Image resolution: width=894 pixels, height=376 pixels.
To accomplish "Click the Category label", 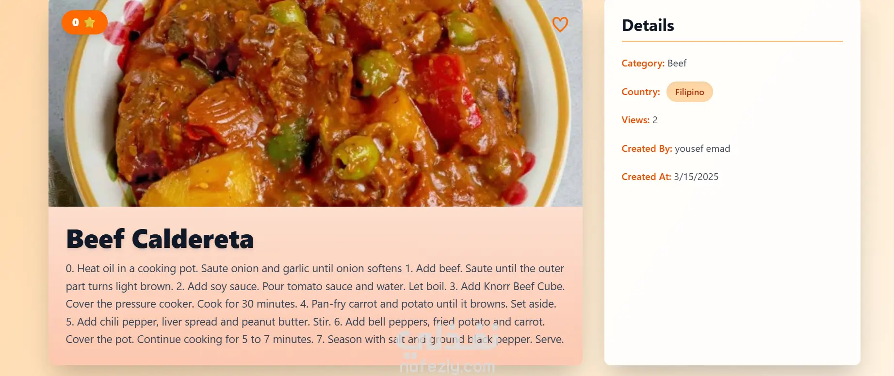I will pyautogui.click(x=643, y=64).
